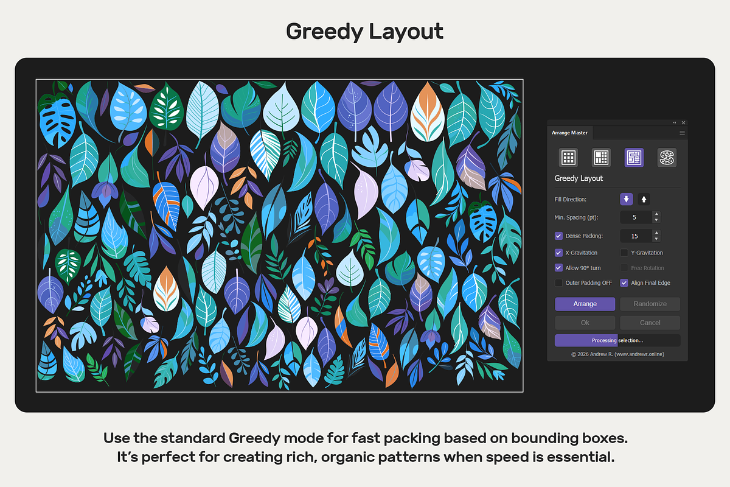Uncheck Align Final Edge option
The width and height of the screenshot is (730, 487).
click(x=624, y=283)
